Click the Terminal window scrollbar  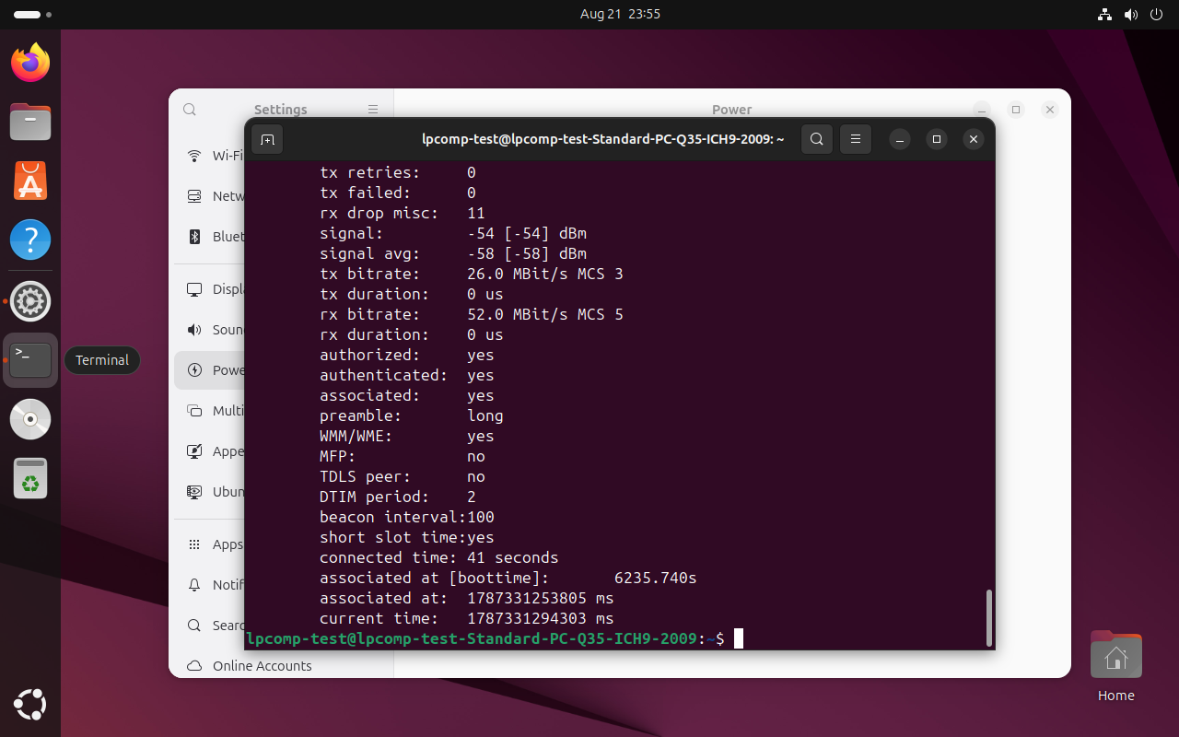(989, 617)
